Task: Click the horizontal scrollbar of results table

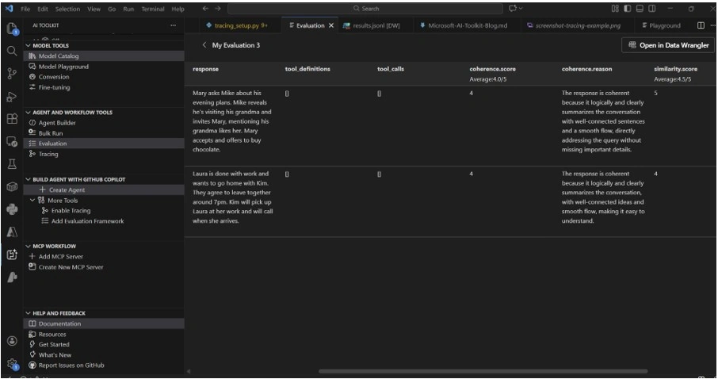Action: point(483,371)
